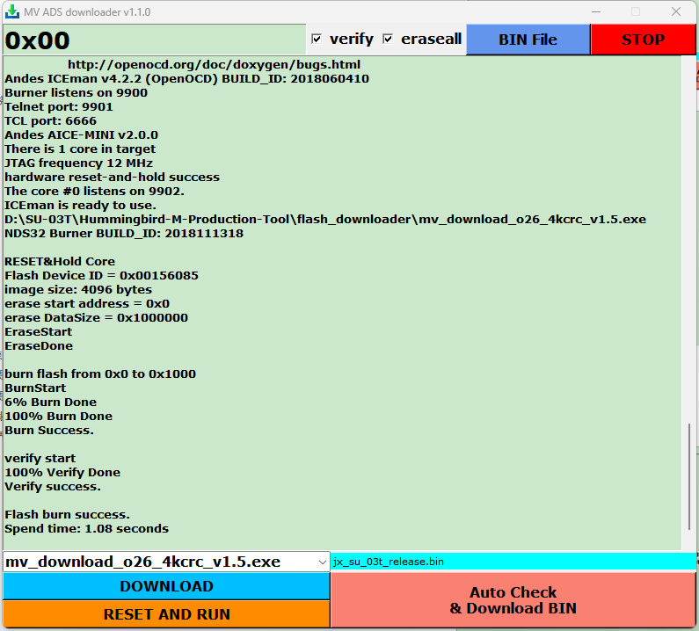Toggle the verify checkbox

[318, 40]
